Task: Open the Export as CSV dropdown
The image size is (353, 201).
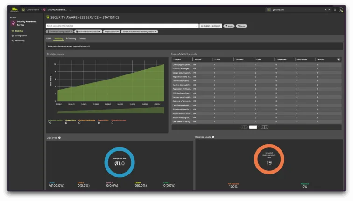Action: pyautogui.click(x=112, y=32)
